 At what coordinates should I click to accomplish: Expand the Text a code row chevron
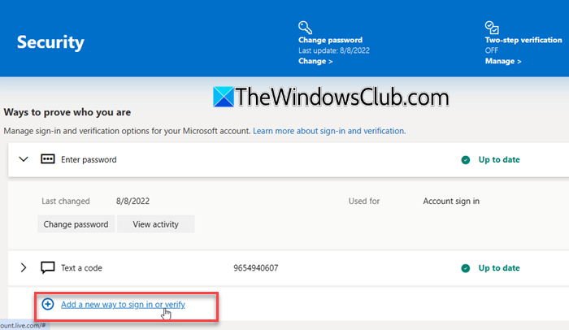[24, 267]
